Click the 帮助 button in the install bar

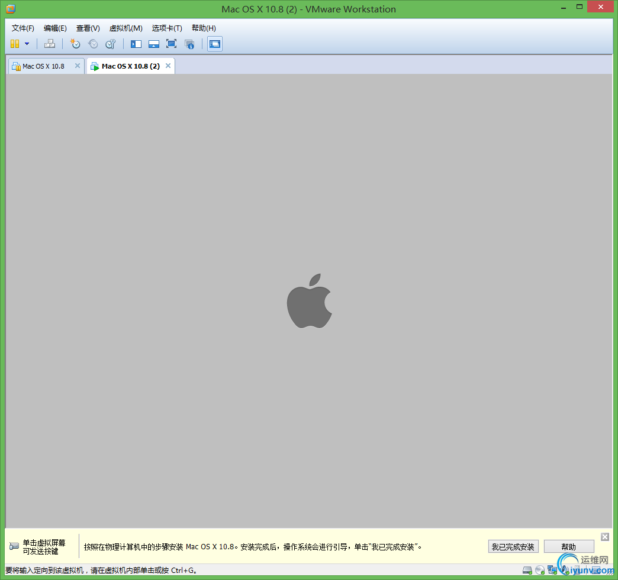click(569, 546)
